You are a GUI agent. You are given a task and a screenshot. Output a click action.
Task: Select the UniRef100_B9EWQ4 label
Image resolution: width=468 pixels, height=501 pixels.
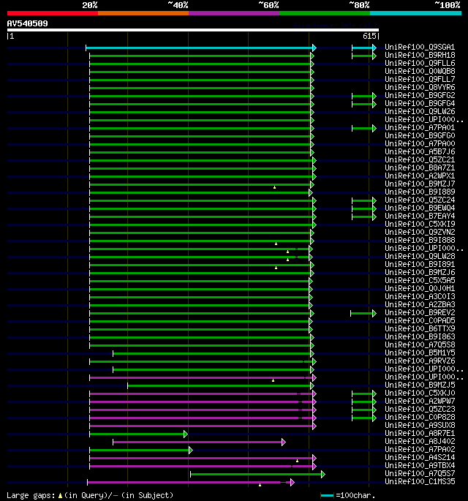click(420, 208)
